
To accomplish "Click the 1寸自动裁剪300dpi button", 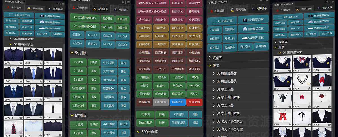I will [x=85, y=18].
